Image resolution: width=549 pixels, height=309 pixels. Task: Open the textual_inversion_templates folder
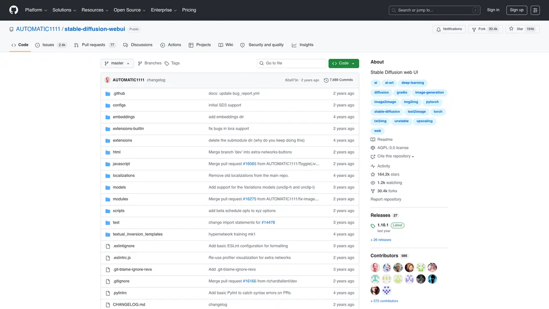coord(138,234)
